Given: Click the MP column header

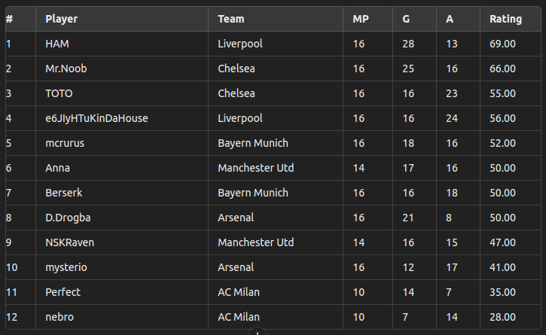Looking at the screenshot, I should pos(368,19).
